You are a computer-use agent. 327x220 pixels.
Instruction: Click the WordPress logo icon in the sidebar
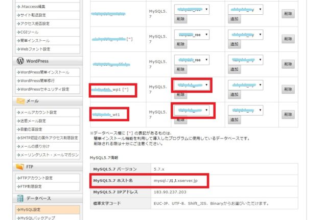pyautogui.click(x=20, y=61)
